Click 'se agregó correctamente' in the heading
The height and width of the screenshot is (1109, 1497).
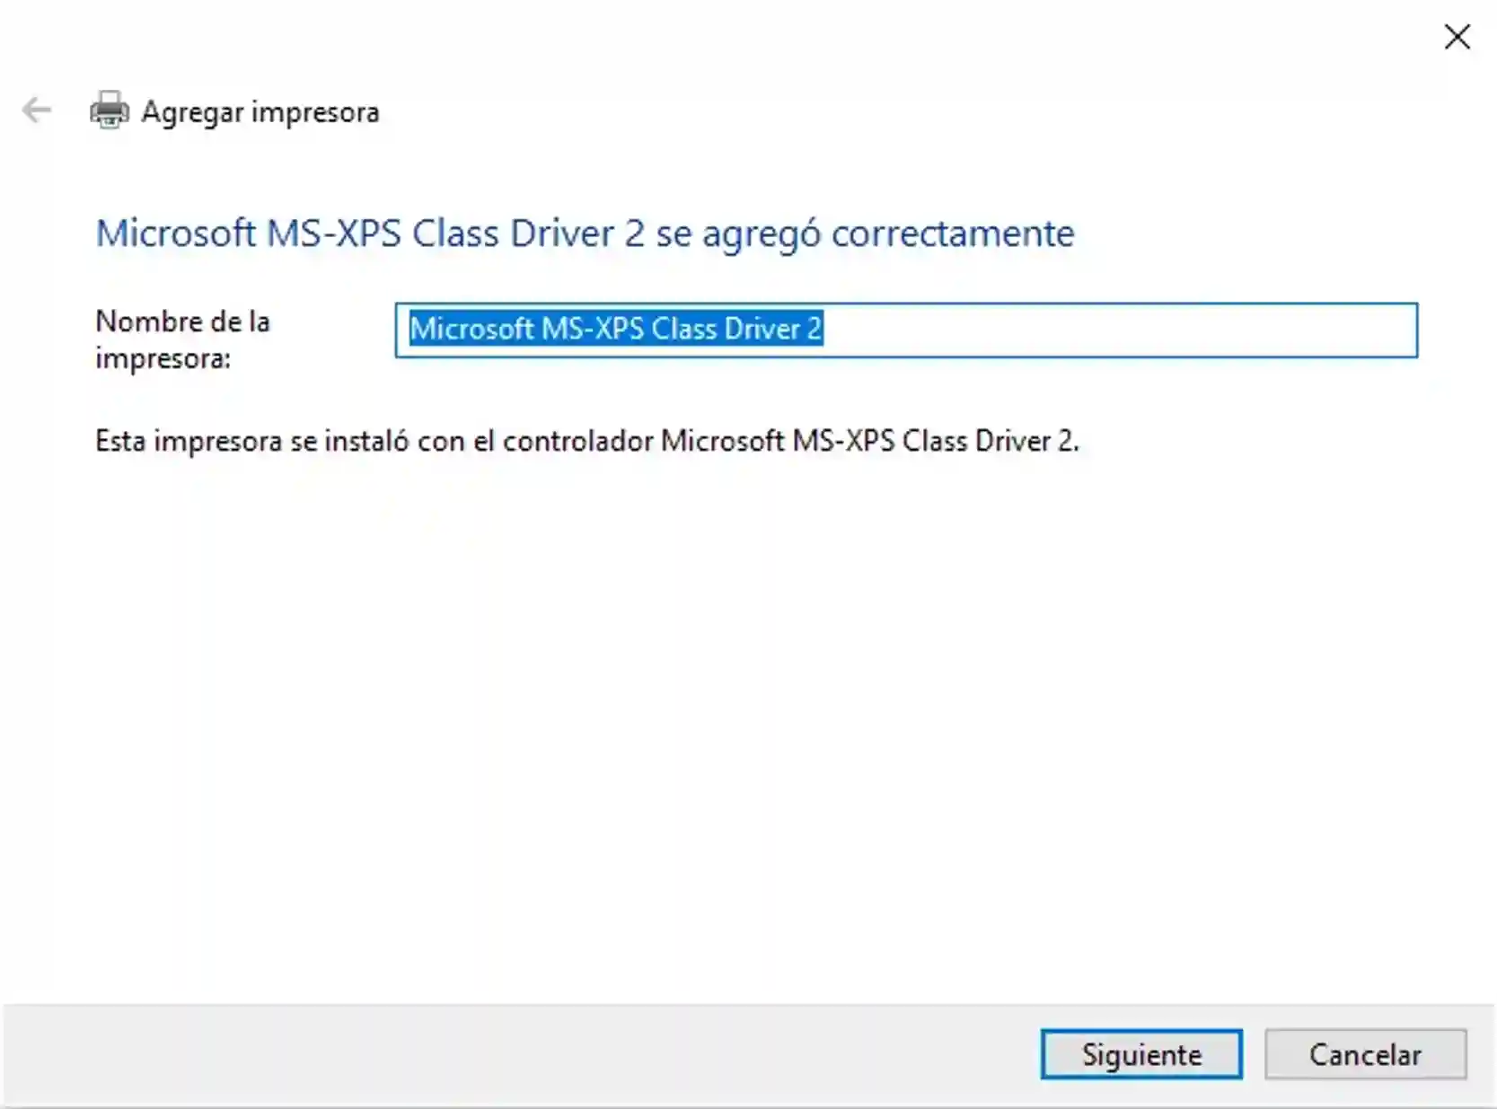point(865,234)
